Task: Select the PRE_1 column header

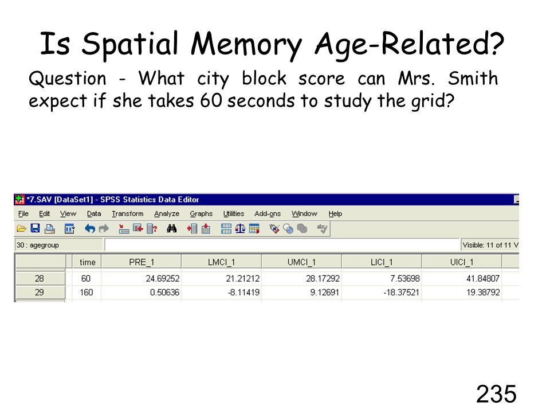Action: pos(142,262)
